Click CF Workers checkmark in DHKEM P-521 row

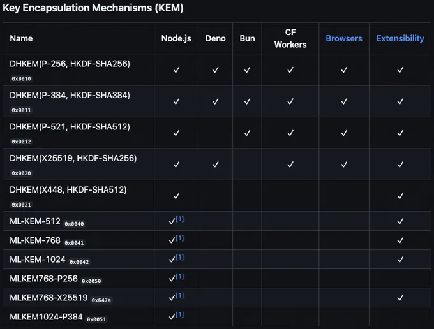[290, 133]
